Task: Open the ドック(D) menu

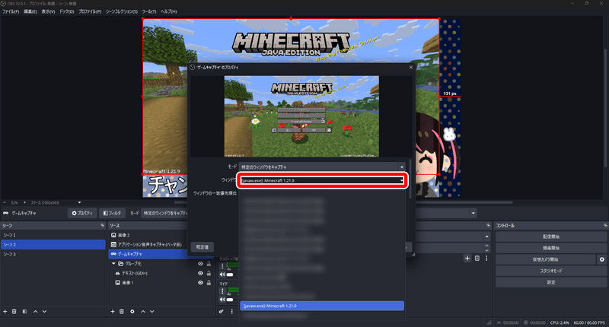Action: [x=66, y=11]
